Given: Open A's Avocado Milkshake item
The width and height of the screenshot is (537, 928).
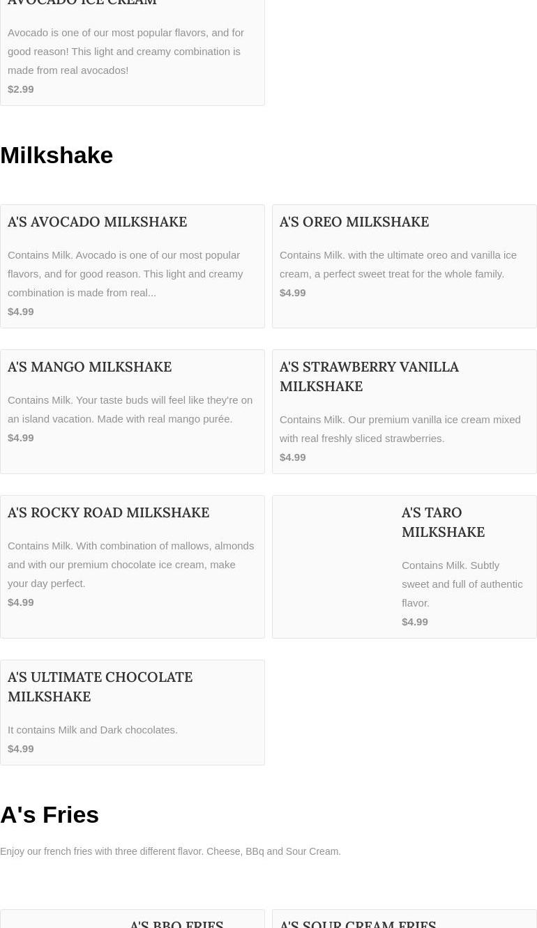Looking at the screenshot, I should [x=97, y=222].
